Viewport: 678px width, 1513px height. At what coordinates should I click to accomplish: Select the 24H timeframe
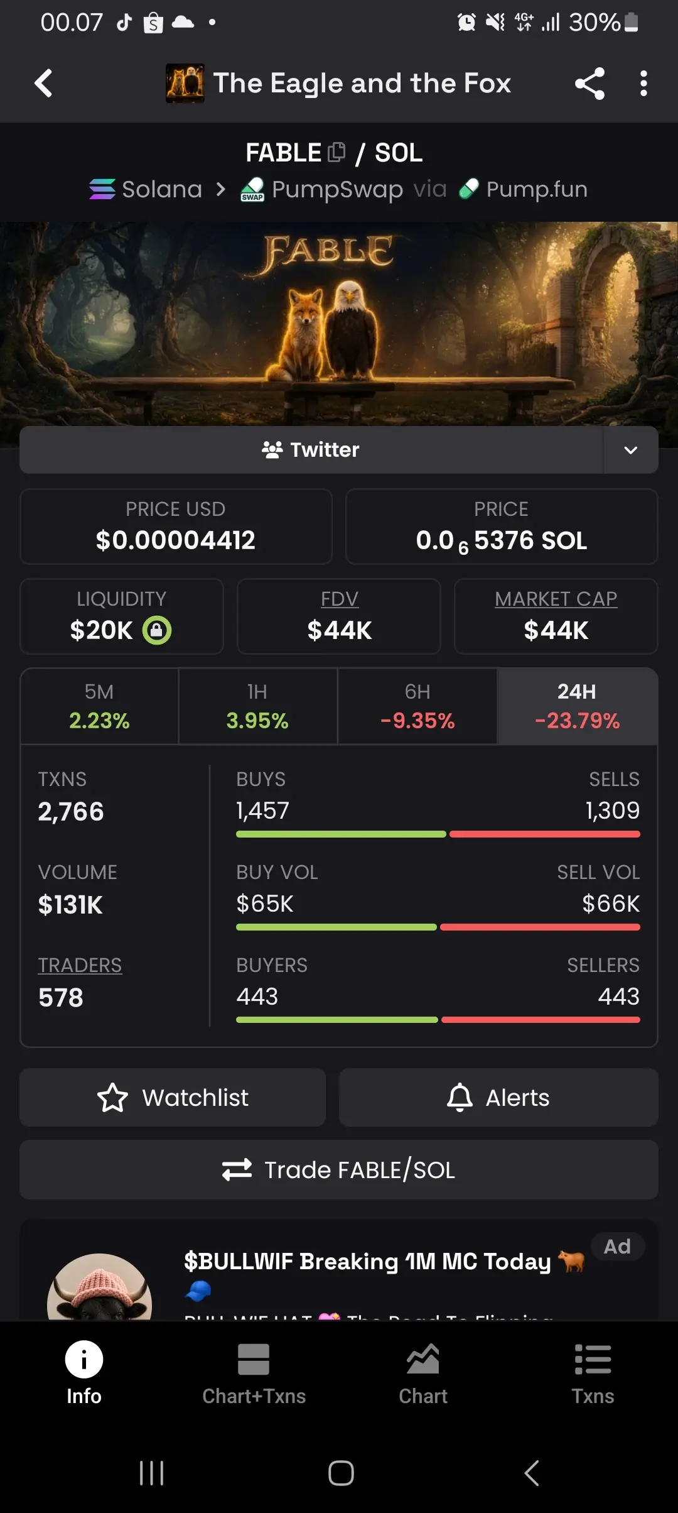pos(578,706)
